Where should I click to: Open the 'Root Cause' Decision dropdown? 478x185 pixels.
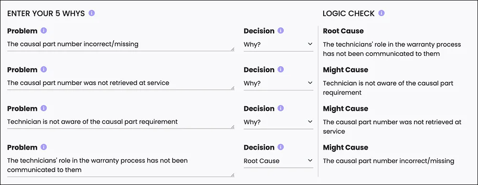[278, 161]
